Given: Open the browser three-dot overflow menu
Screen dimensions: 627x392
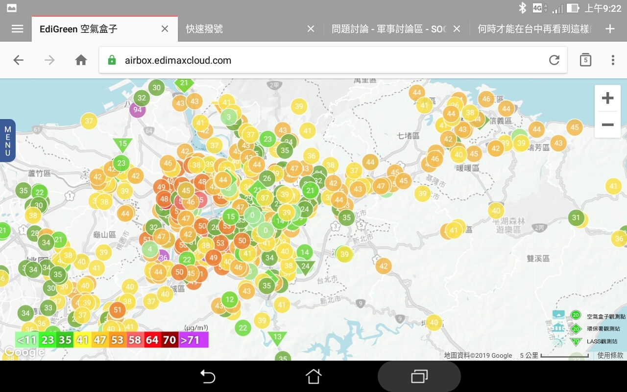Looking at the screenshot, I should [613, 60].
